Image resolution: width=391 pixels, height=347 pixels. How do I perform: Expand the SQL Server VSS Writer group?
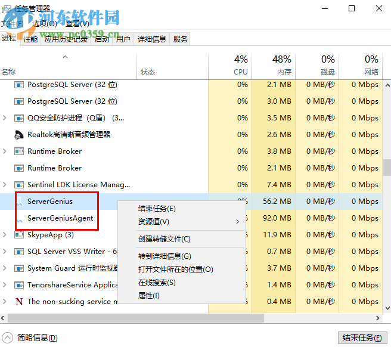coord(5,252)
